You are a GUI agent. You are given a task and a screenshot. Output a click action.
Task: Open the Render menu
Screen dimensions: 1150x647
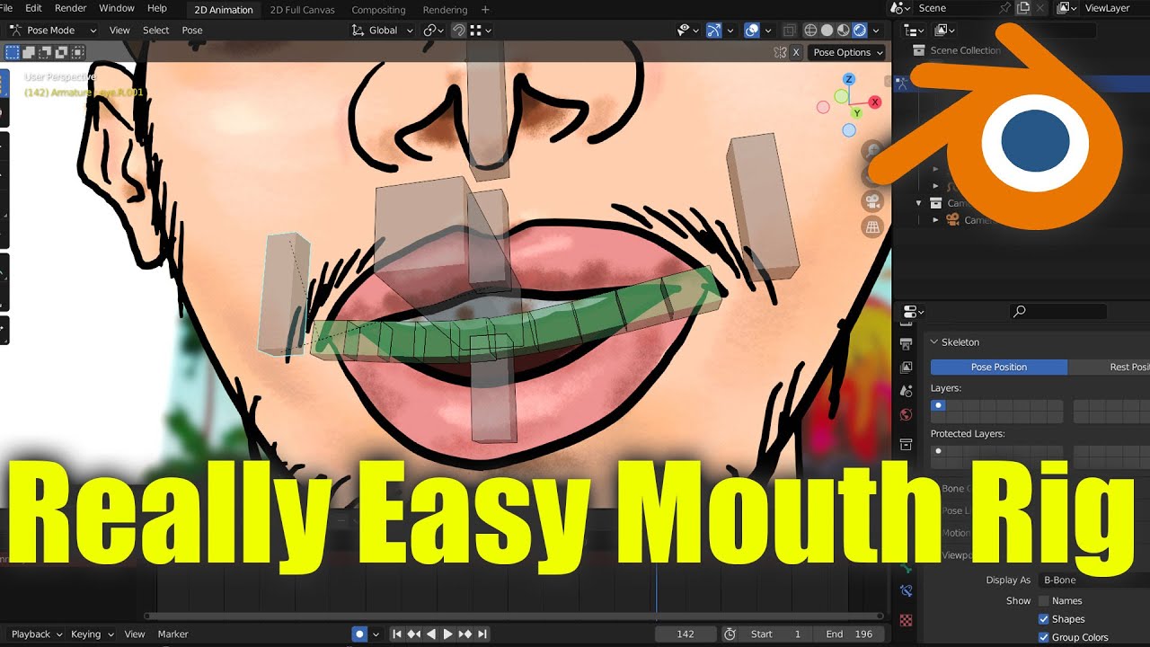[x=71, y=8]
